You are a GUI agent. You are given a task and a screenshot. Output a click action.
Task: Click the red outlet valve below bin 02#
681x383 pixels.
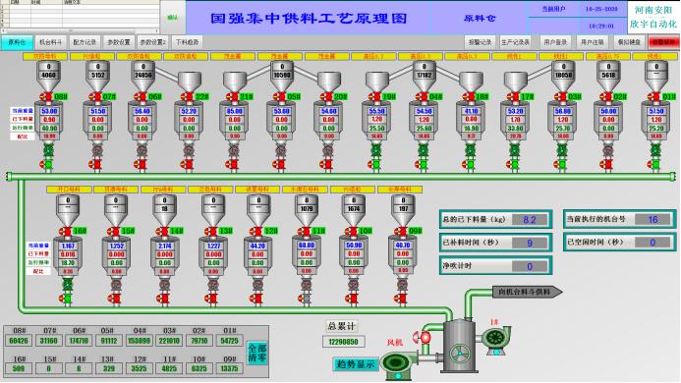coord(607,165)
